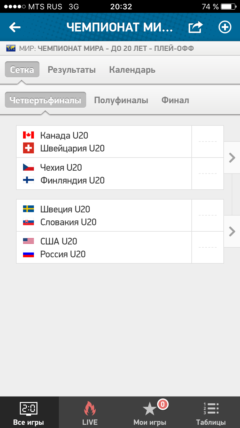The image size is (240, 428).
Task: Open the США U20 vs Россия match
Action: point(120,247)
